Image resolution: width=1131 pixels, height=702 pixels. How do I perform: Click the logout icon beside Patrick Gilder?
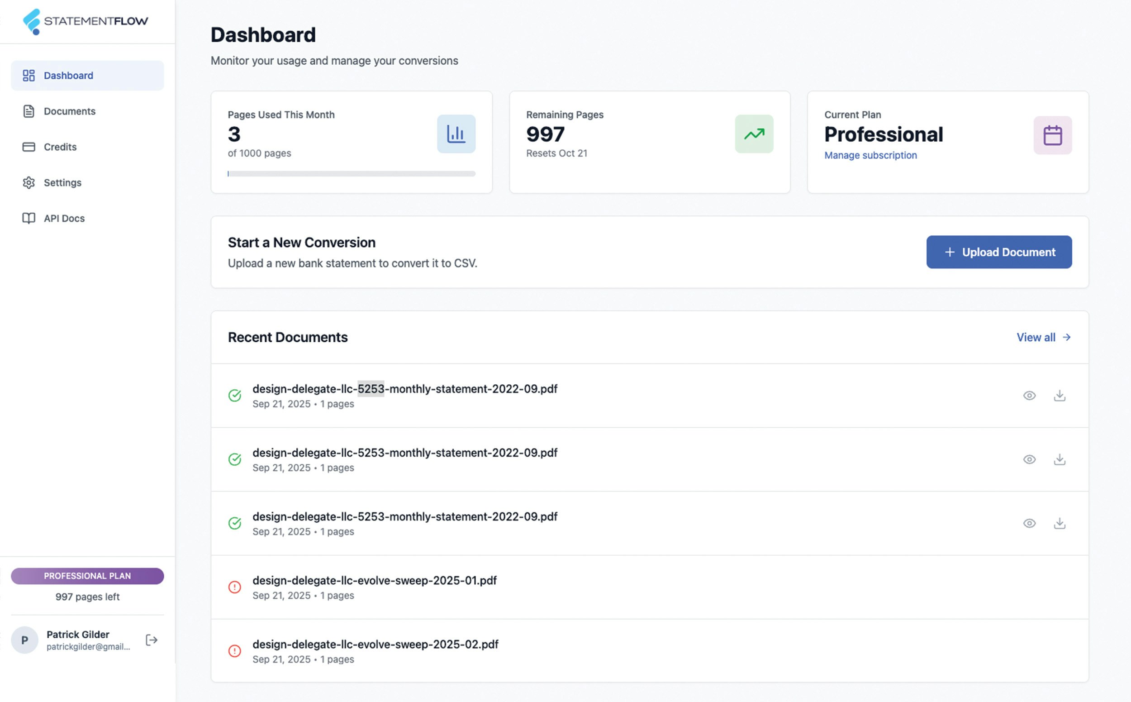(151, 640)
